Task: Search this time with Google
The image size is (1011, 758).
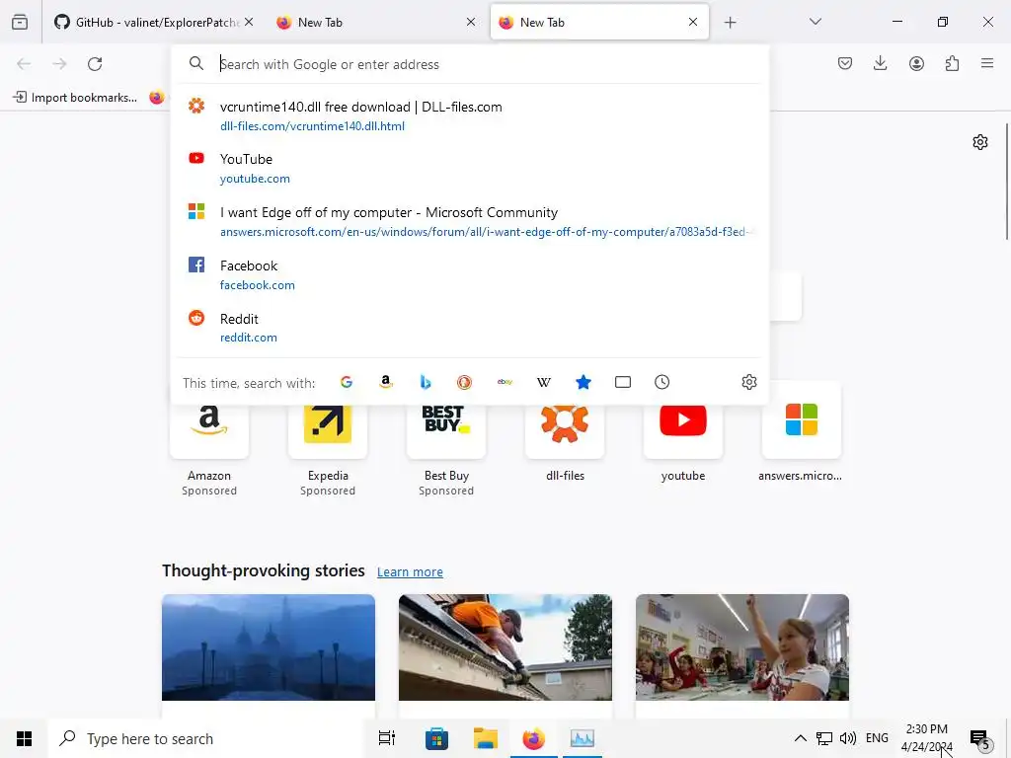Action: point(347,382)
